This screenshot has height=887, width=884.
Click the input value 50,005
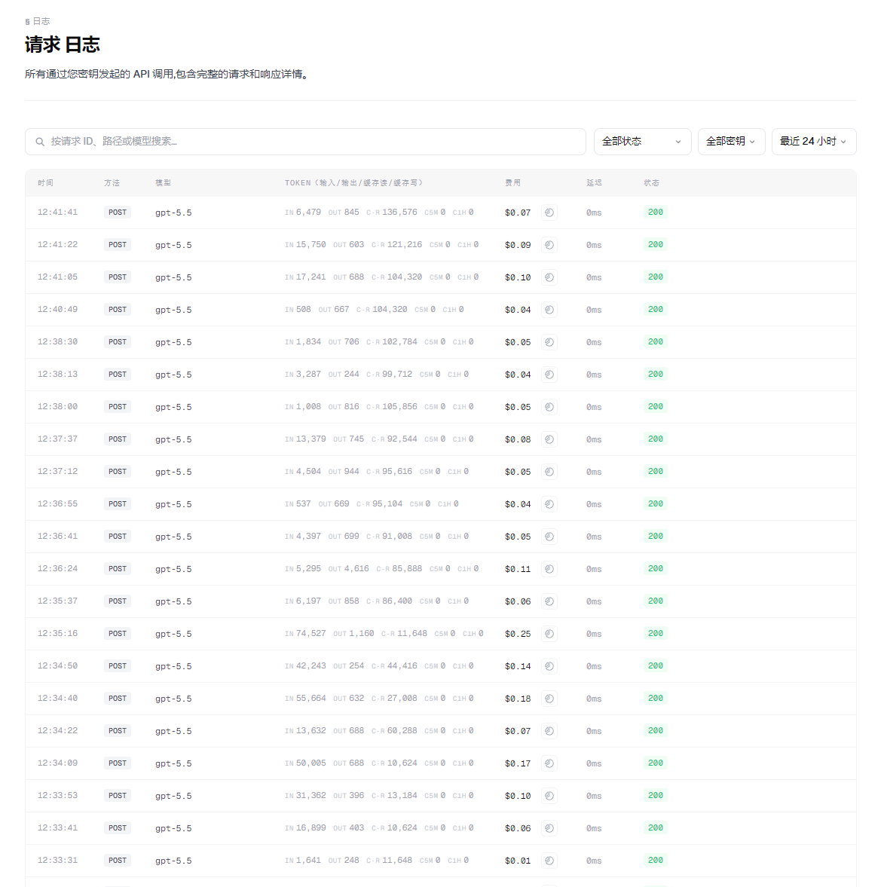(311, 763)
